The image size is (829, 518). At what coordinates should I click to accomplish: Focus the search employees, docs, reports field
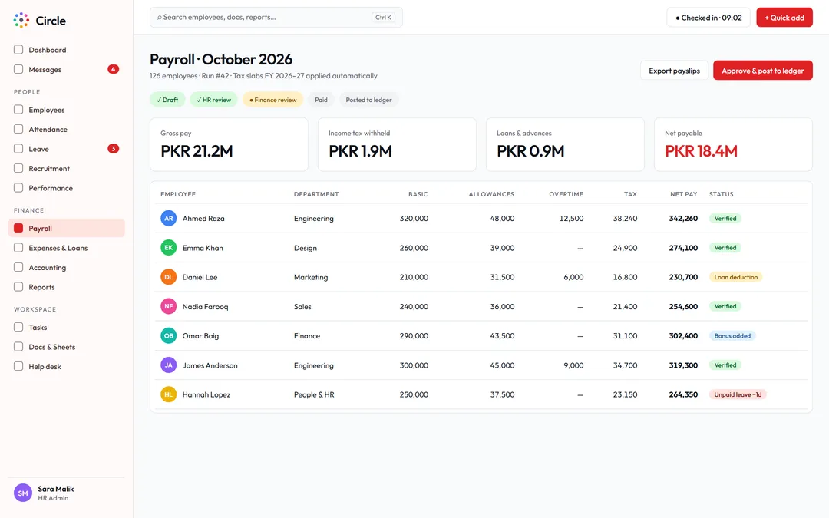[276, 18]
